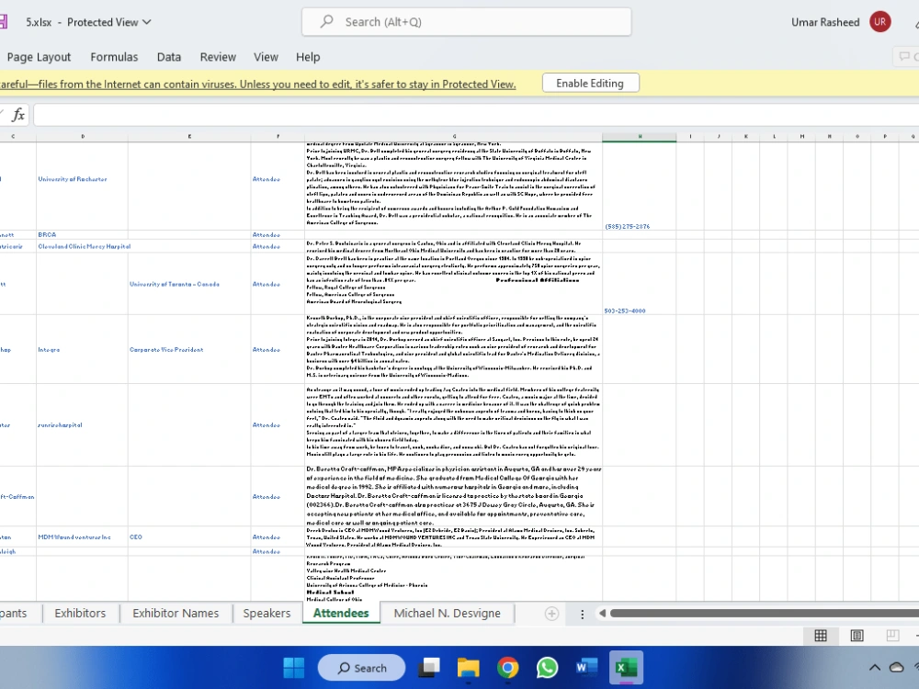This screenshot has width=919, height=689.
Task: Open the Help ribbon tab
Action: (x=308, y=57)
